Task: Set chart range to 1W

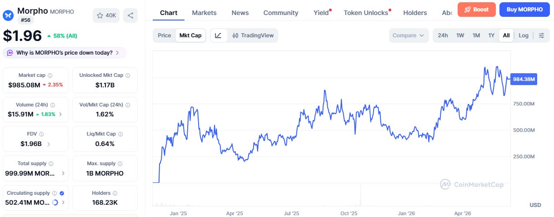Action: [460, 35]
